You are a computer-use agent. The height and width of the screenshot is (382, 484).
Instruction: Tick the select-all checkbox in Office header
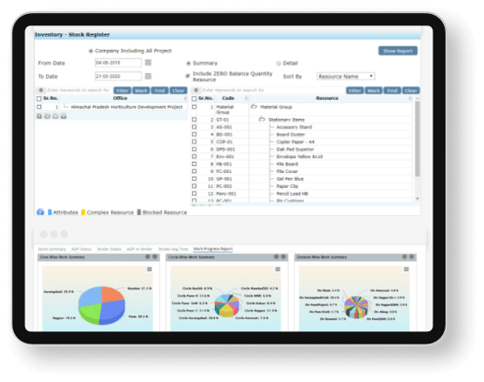point(39,99)
